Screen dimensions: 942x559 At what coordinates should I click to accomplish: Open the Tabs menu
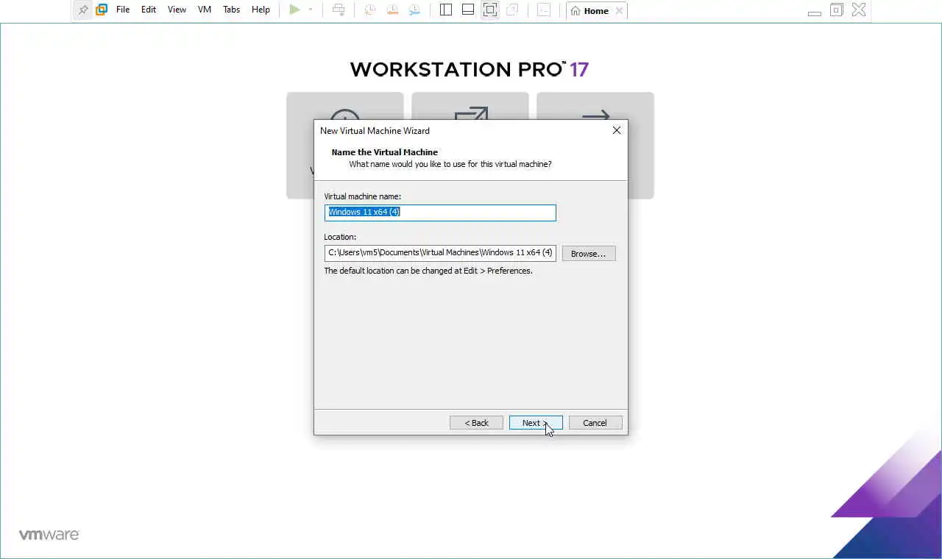pyautogui.click(x=232, y=10)
